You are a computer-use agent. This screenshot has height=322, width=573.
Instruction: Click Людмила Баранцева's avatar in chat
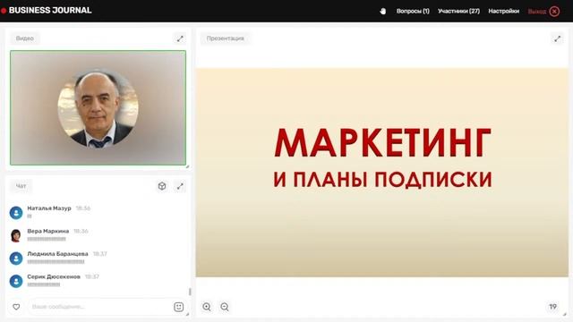[16, 258]
